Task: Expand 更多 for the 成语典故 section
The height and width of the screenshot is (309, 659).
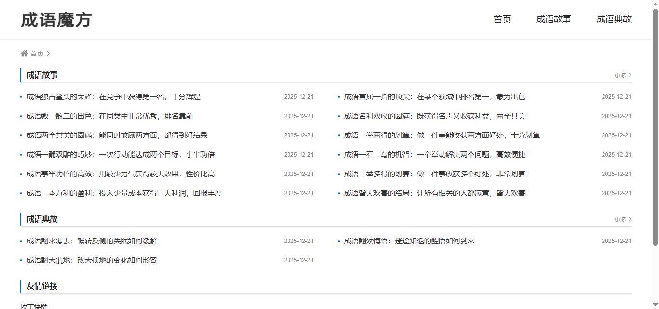Action: point(622,219)
